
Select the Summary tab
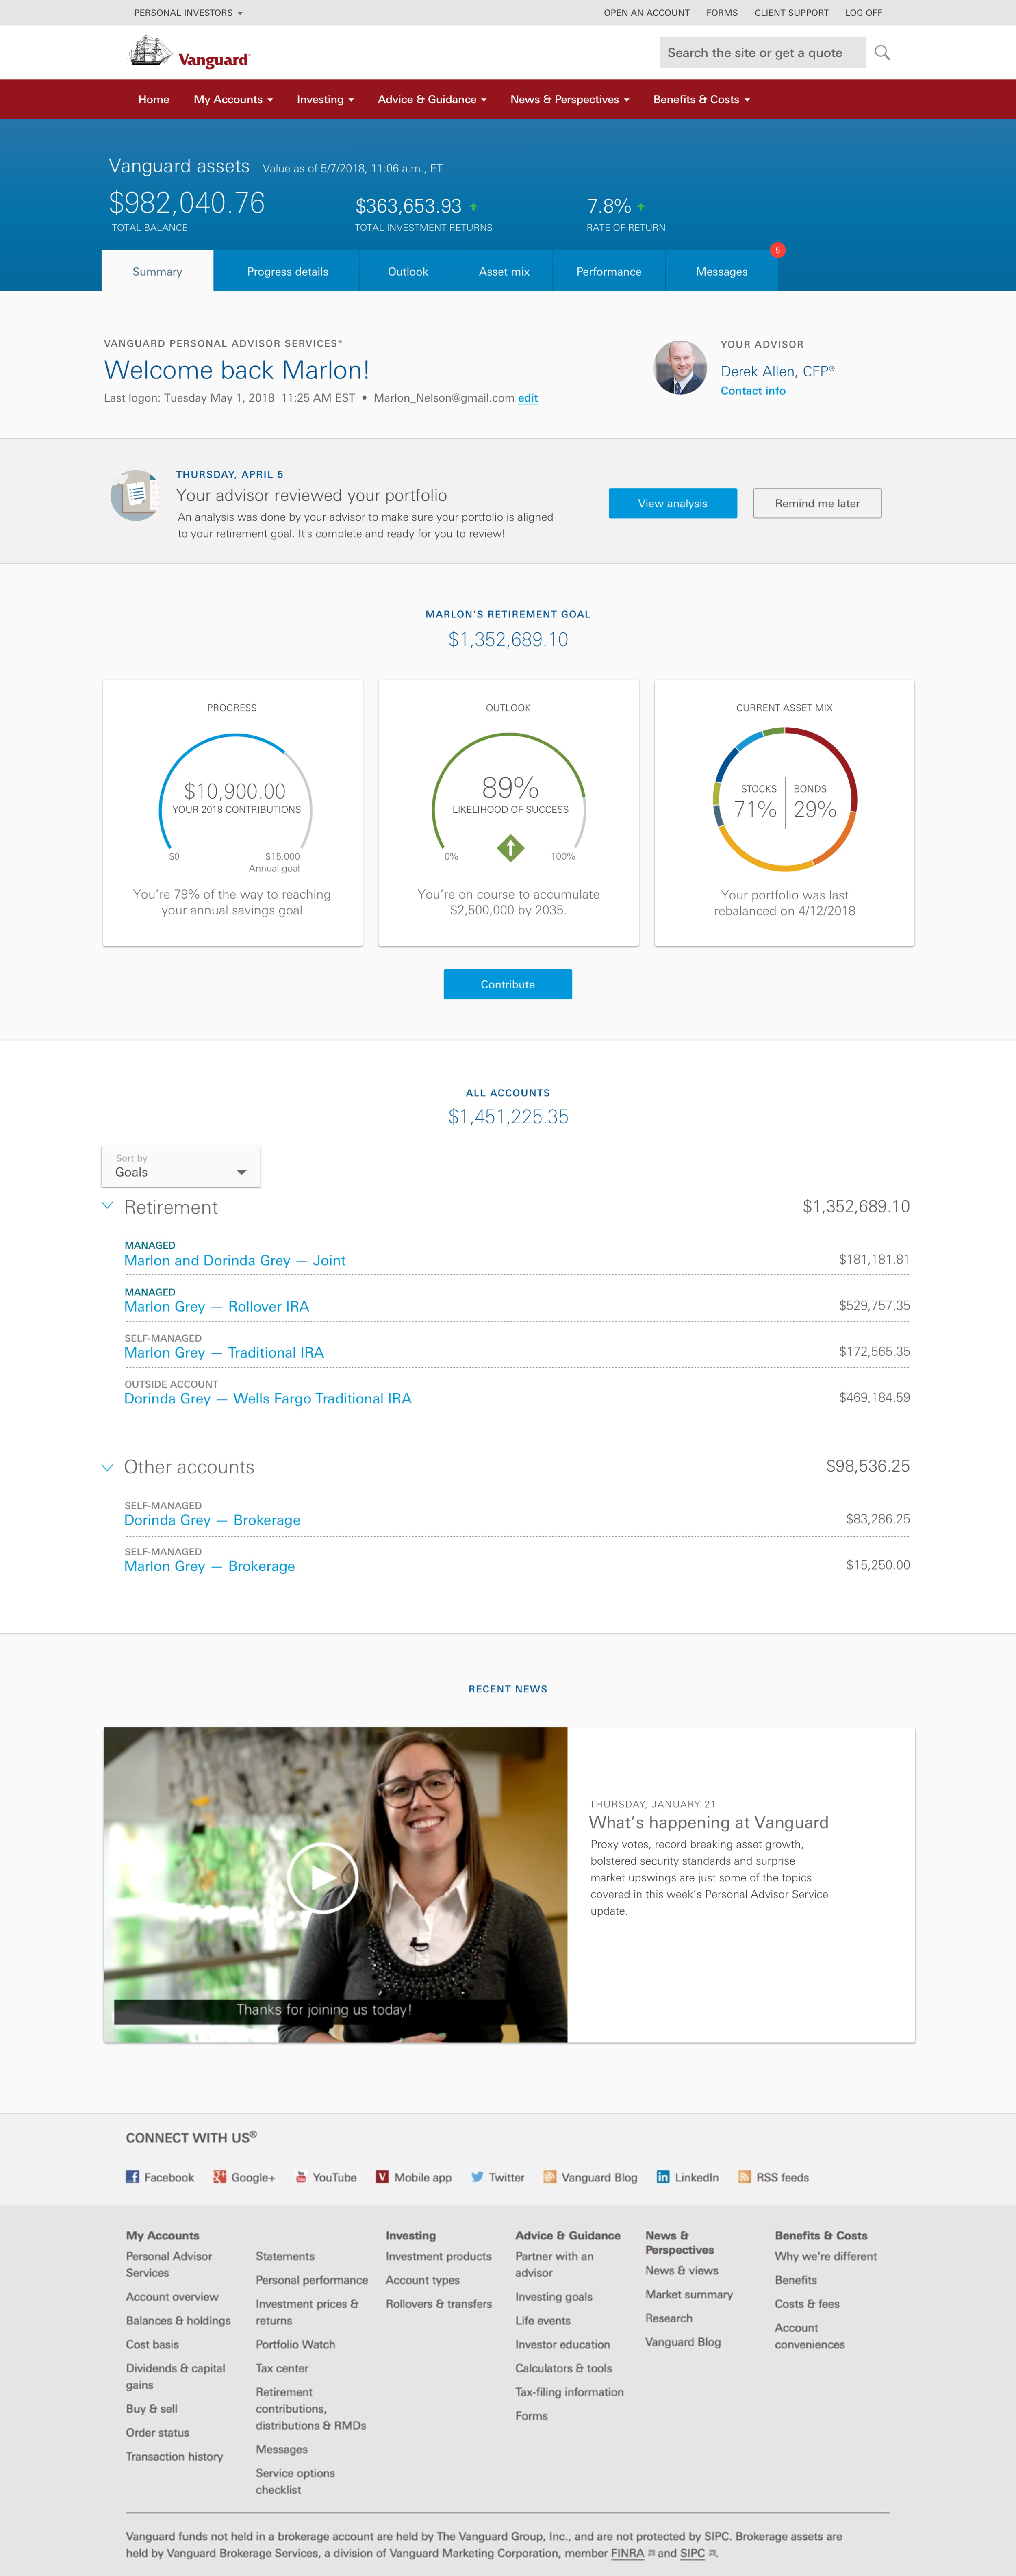point(157,271)
